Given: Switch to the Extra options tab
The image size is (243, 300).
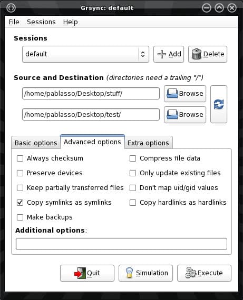Looking at the screenshot, I should [x=148, y=143].
